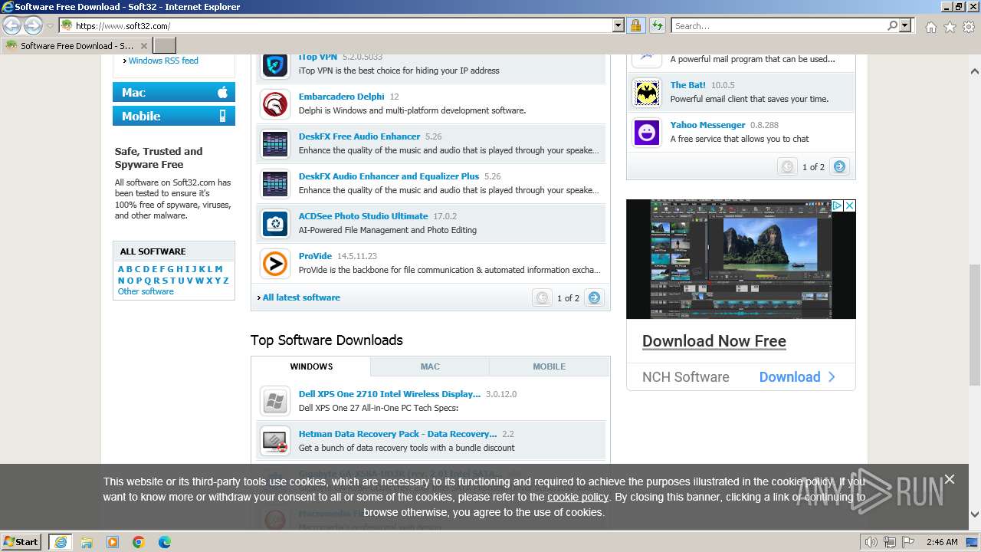
Task: Click the Internet Explorer forward arrow button
Action: 33,25
